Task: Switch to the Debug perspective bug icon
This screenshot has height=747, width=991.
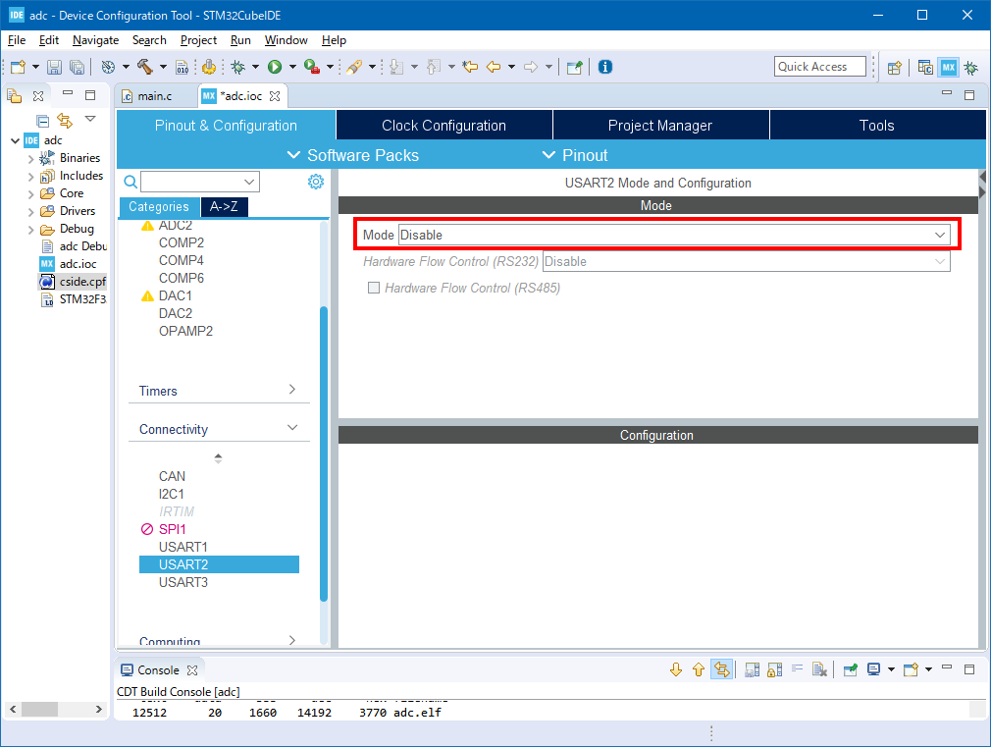Action: 971,67
